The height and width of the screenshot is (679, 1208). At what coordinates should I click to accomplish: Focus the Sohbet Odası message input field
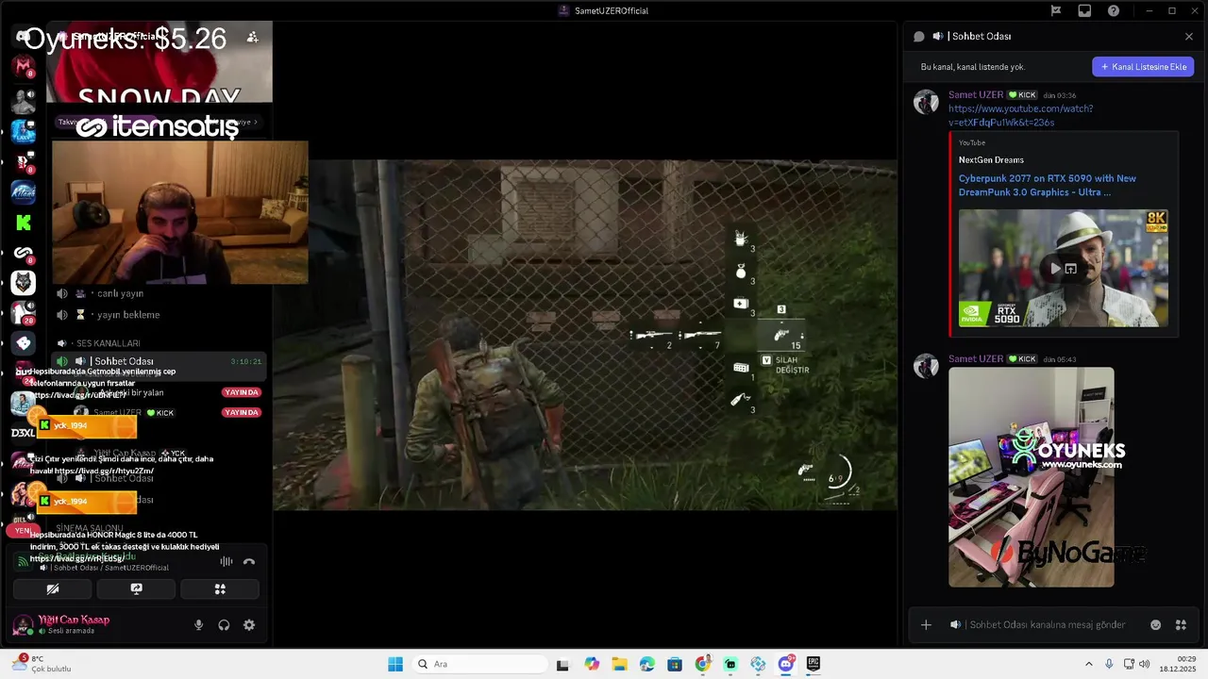(1048, 624)
